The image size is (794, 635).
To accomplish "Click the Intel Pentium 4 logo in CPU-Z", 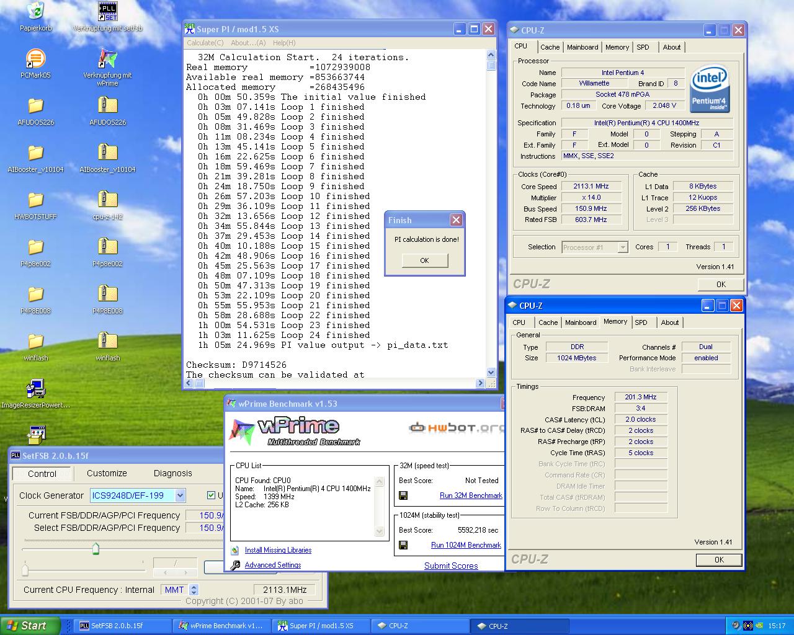I will click(710, 87).
